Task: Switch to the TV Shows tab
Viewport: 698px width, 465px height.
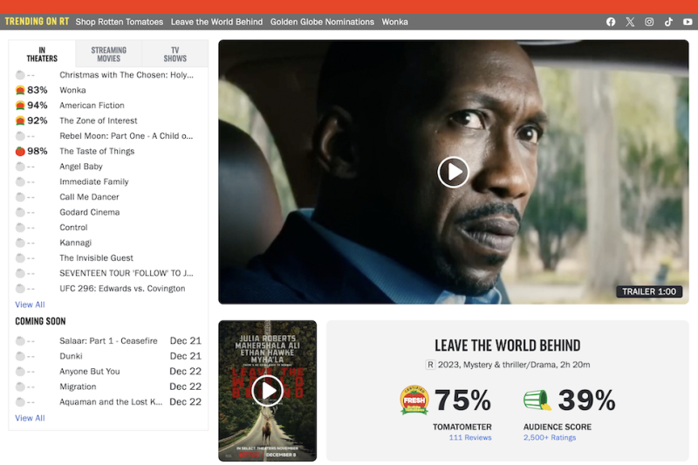Action: (x=175, y=54)
